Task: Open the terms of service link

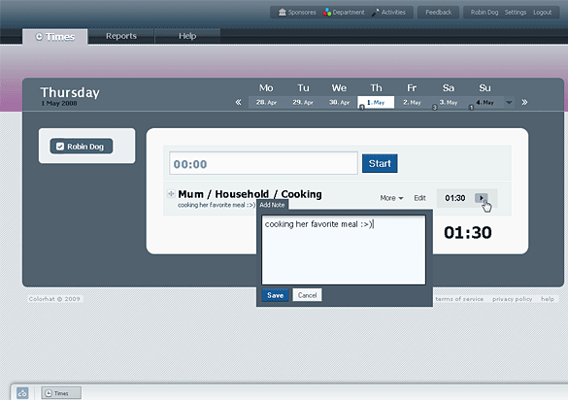Action: [459, 299]
